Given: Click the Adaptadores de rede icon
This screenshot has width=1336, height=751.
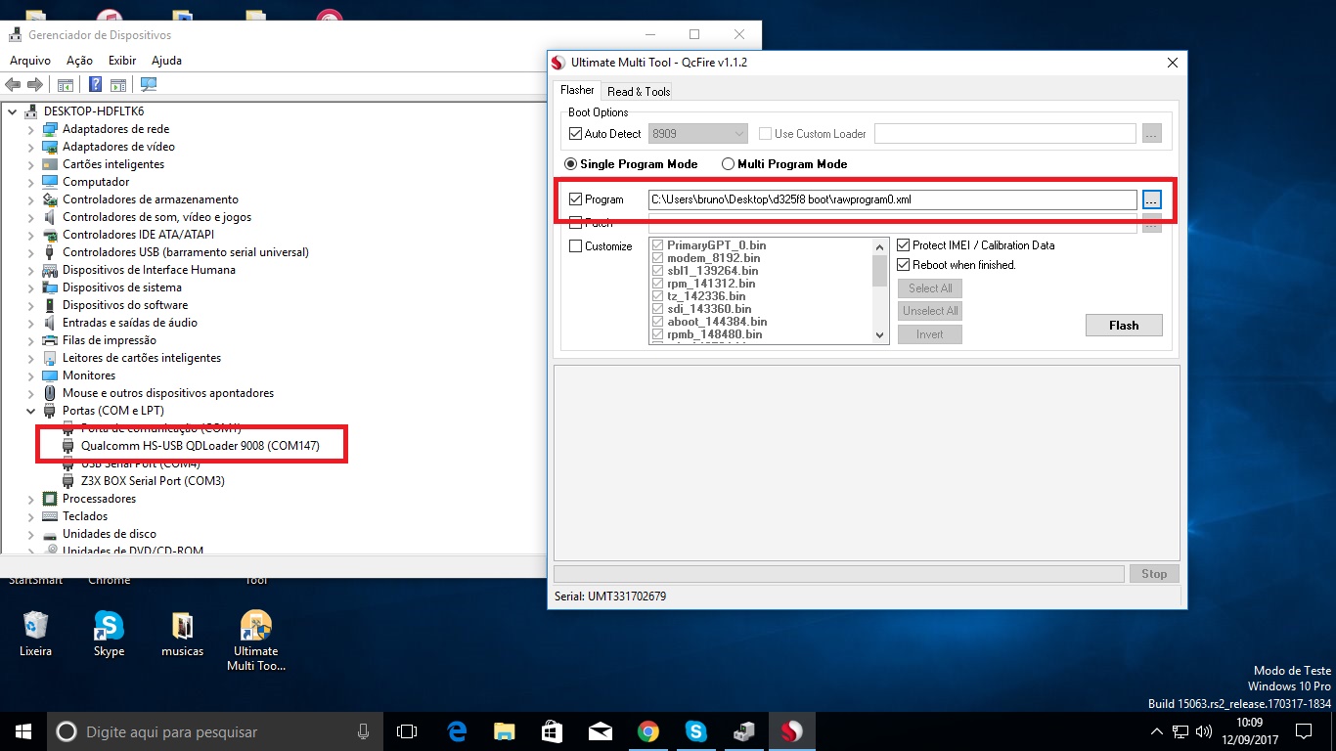Looking at the screenshot, I should (51, 129).
